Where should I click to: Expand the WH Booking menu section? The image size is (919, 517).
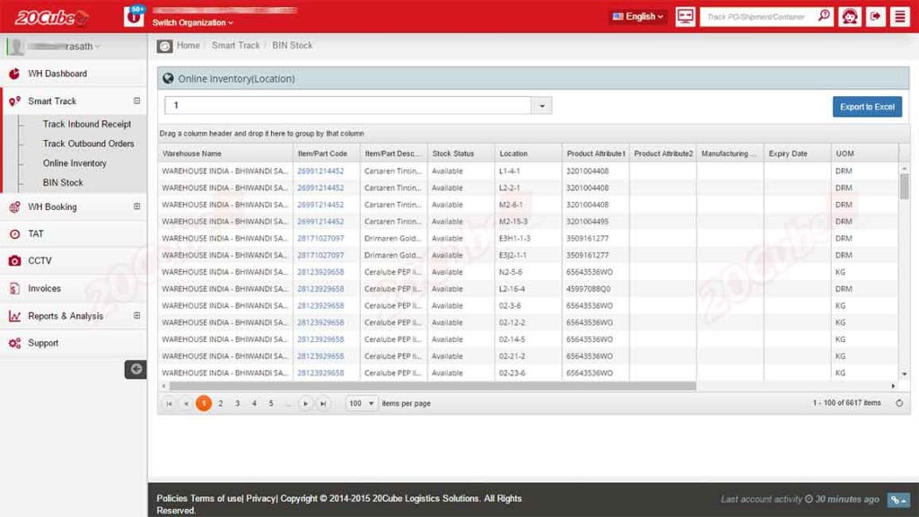[136, 206]
